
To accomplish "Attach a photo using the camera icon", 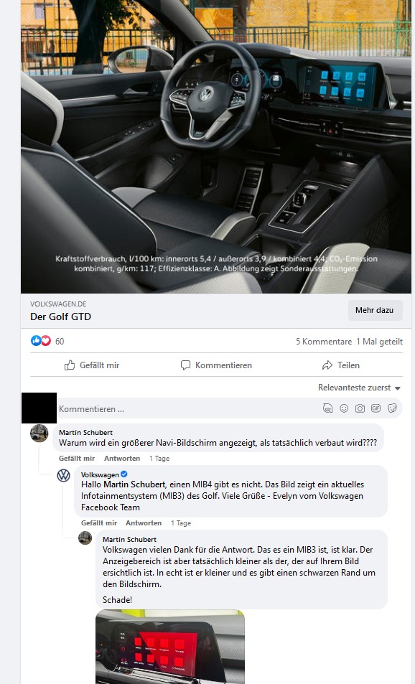I will [x=360, y=408].
